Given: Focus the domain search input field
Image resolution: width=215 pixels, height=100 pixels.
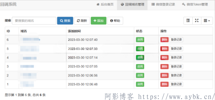Looking at the screenshot, I should (x=34, y=21).
